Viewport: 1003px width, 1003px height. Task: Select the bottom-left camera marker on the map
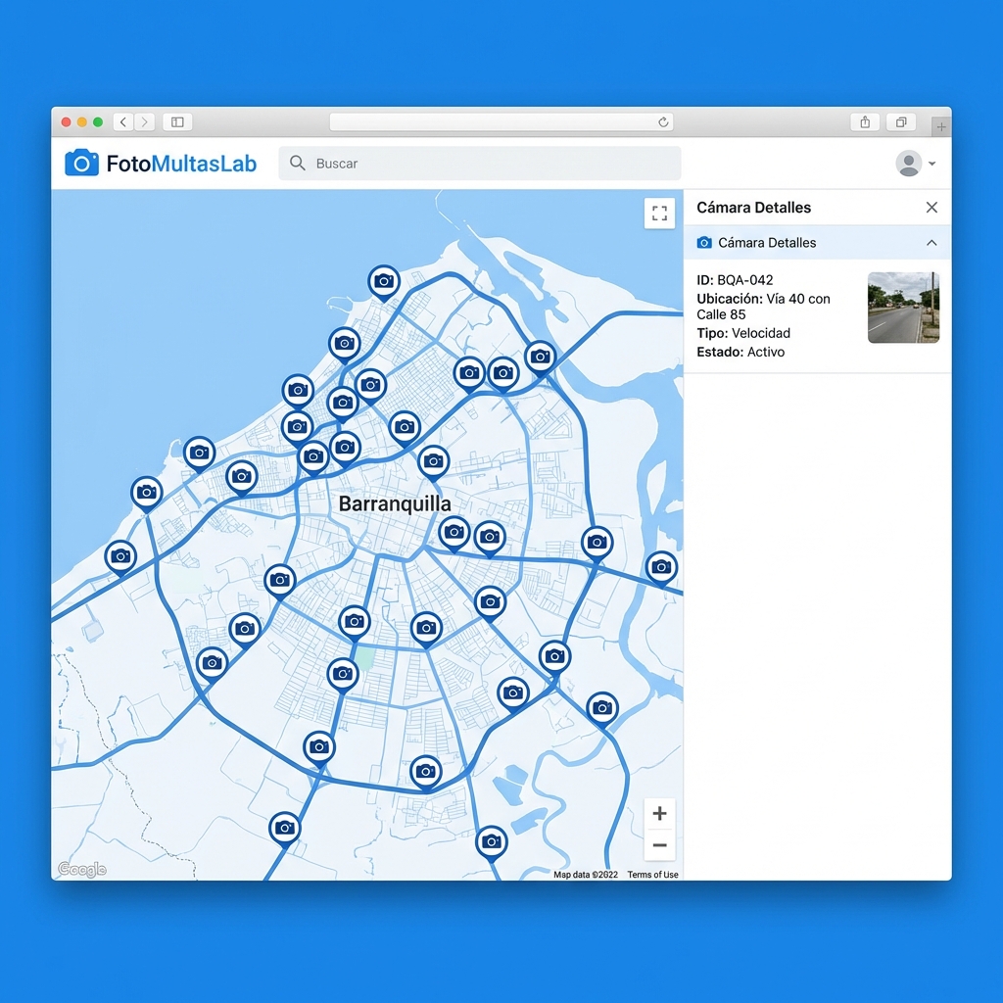pos(284,828)
